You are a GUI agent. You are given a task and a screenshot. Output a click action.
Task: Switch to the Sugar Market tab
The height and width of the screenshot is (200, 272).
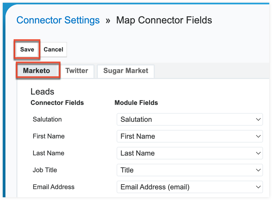[x=126, y=71]
